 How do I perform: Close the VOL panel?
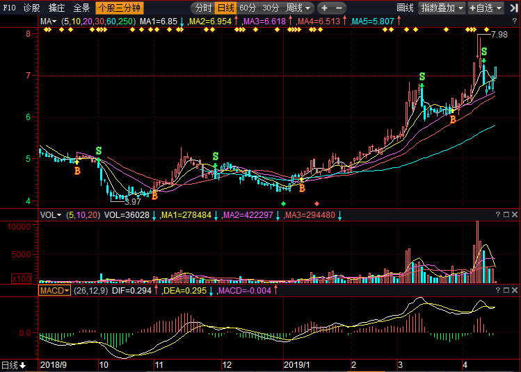[x=515, y=214]
